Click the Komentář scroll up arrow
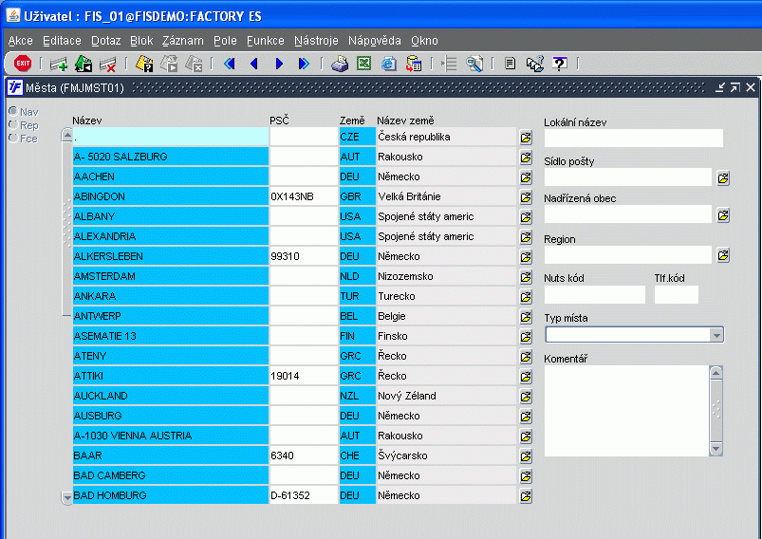Screen dimensions: 762x539 tap(716, 373)
